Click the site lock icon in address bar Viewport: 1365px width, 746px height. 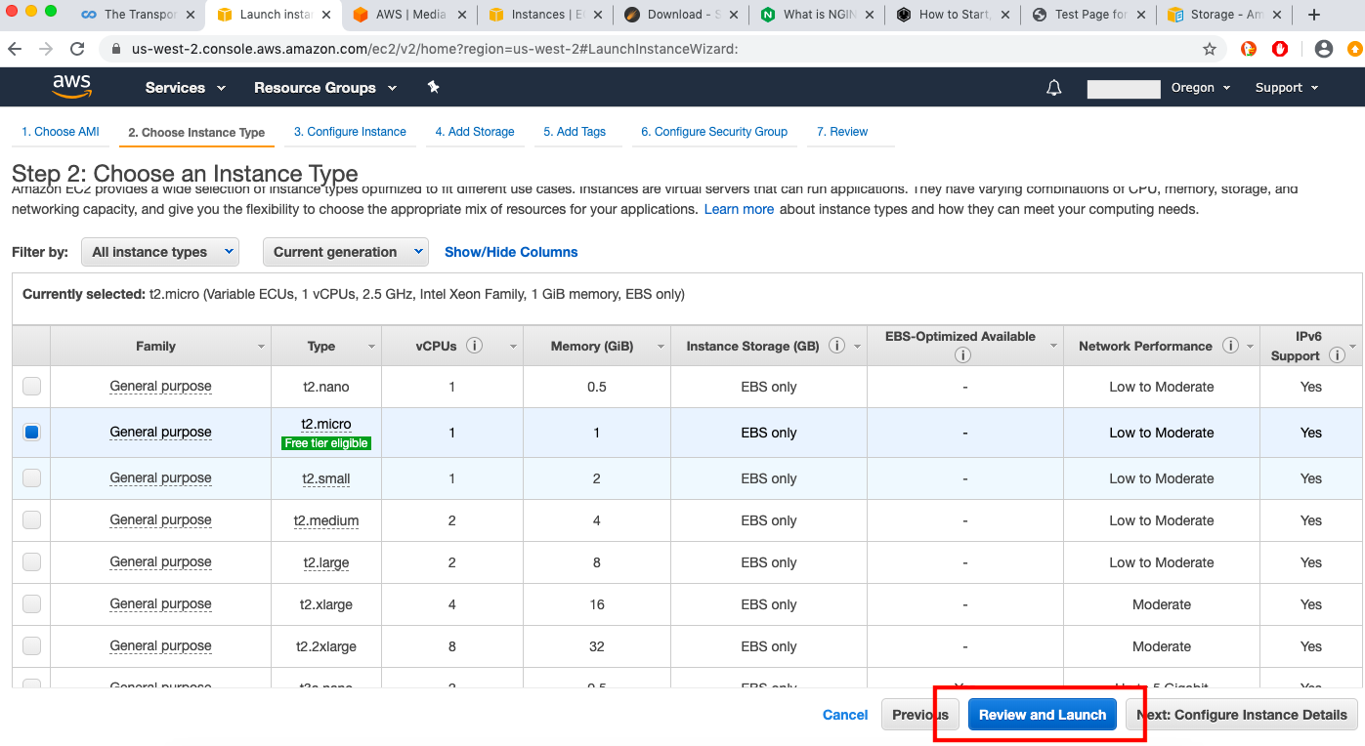coord(116,49)
